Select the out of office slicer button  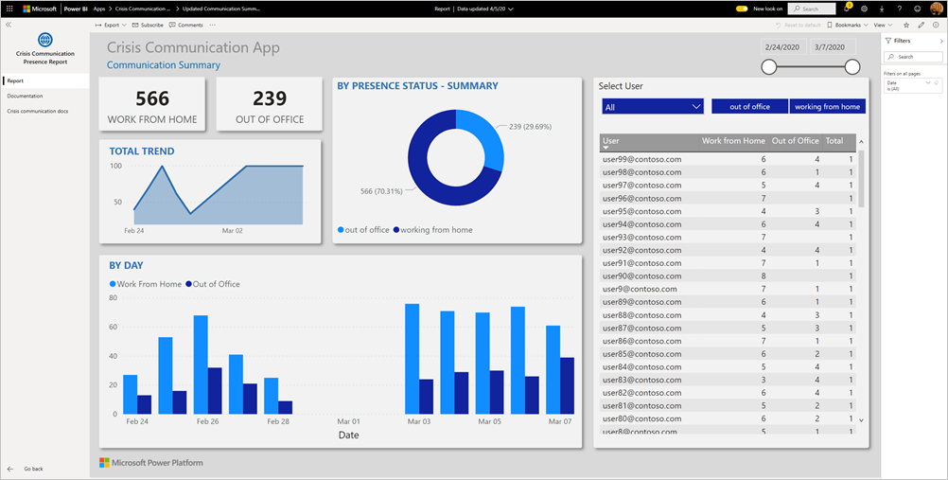point(749,107)
